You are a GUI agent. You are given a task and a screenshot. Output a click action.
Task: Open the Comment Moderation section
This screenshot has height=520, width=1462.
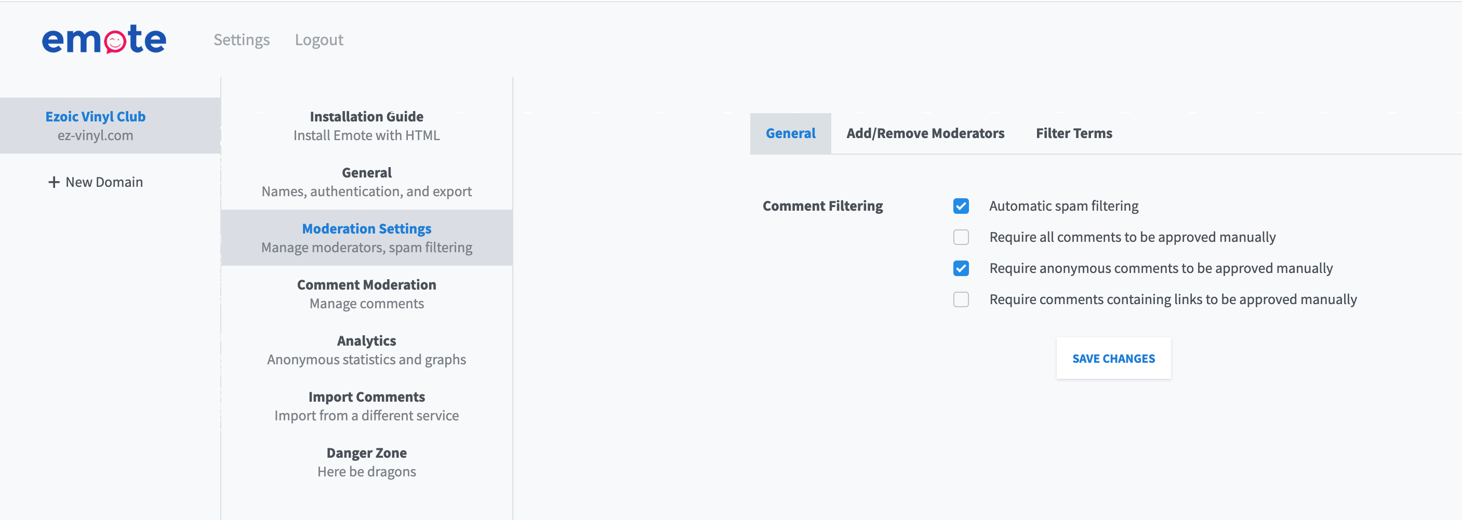point(366,294)
